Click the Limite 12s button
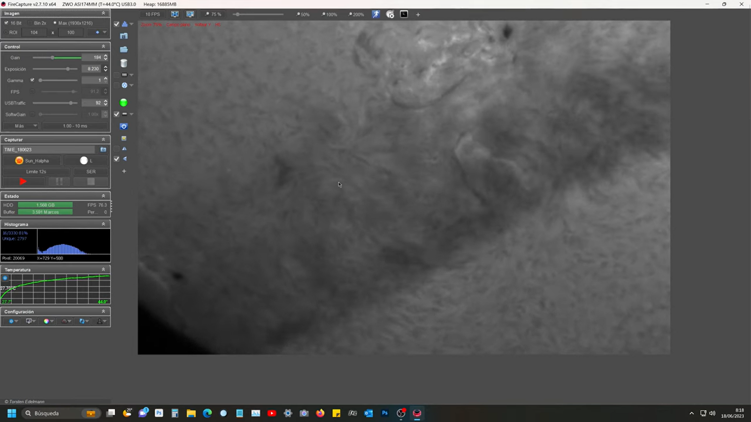The image size is (751, 422). [x=36, y=172]
